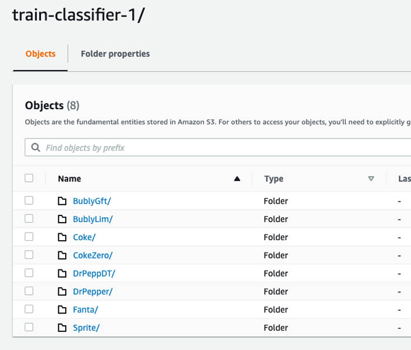Screen dimensions: 411x350
Task: Click the folder icon beside CokeZero/
Action: 62,255
